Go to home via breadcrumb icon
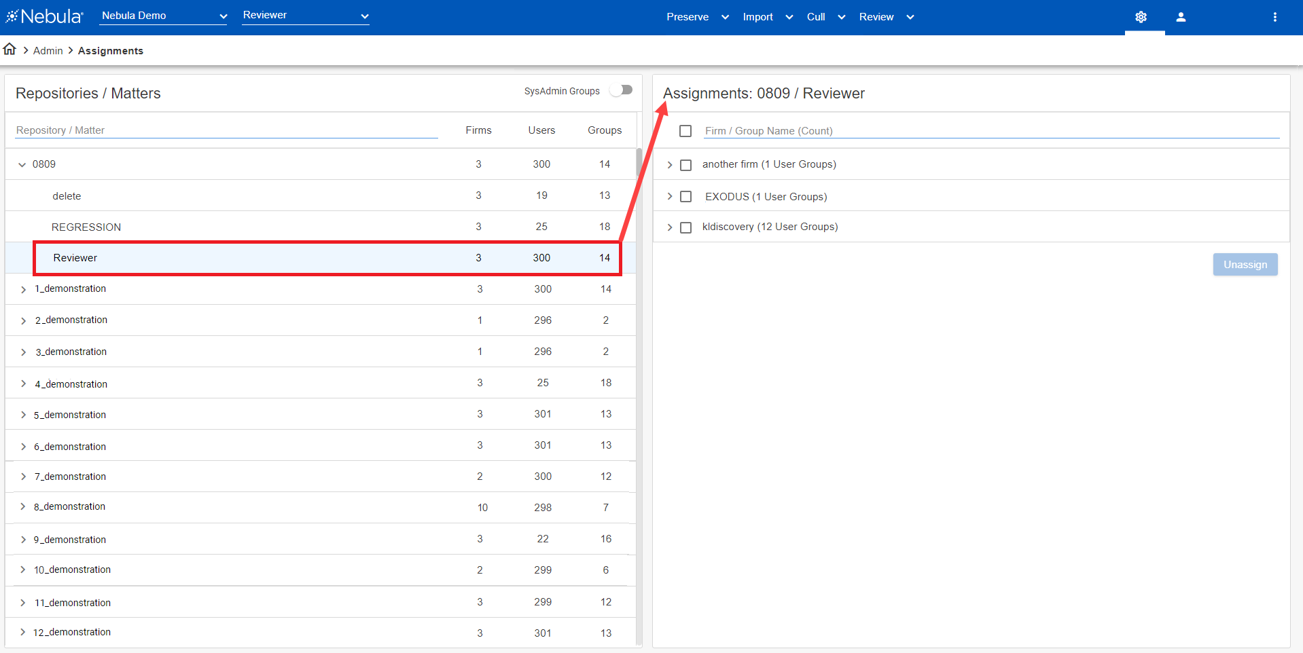This screenshot has height=653, width=1303. pyautogui.click(x=10, y=50)
